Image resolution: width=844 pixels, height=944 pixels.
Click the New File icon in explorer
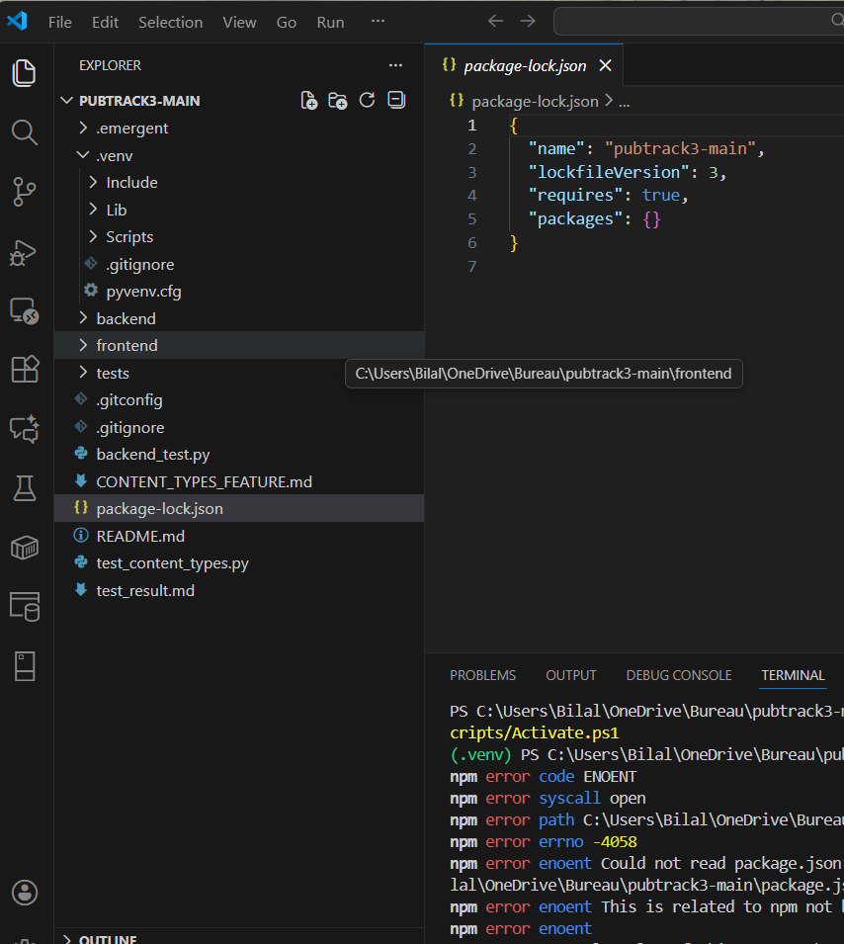tap(309, 101)
